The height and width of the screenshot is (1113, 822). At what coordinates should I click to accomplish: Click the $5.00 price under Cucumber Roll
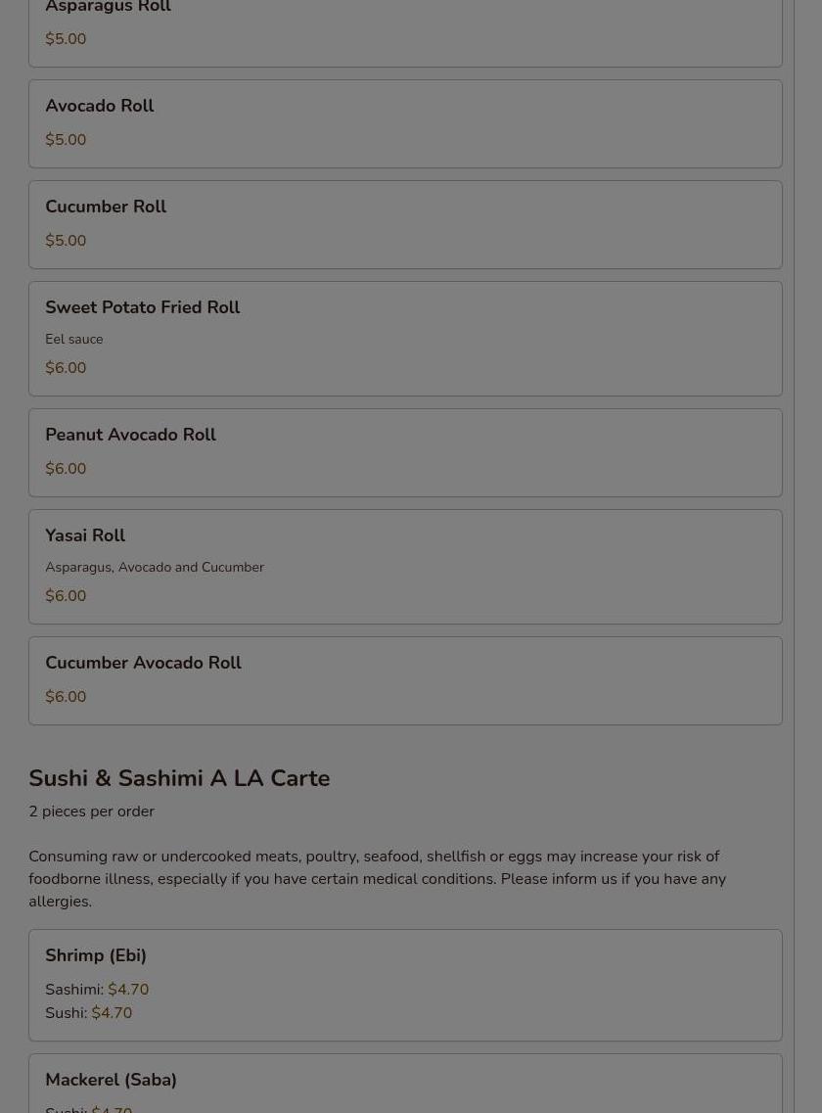click(66, 241)
